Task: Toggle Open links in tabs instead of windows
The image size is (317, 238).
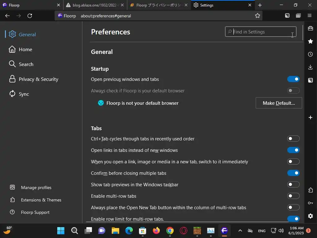Action: (x=293, y=150)
